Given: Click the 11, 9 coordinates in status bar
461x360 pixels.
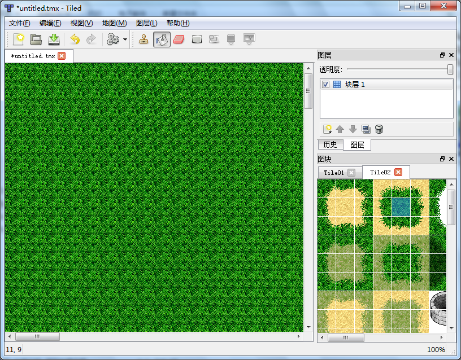Looking at the screenshot, I should (14, 350).
